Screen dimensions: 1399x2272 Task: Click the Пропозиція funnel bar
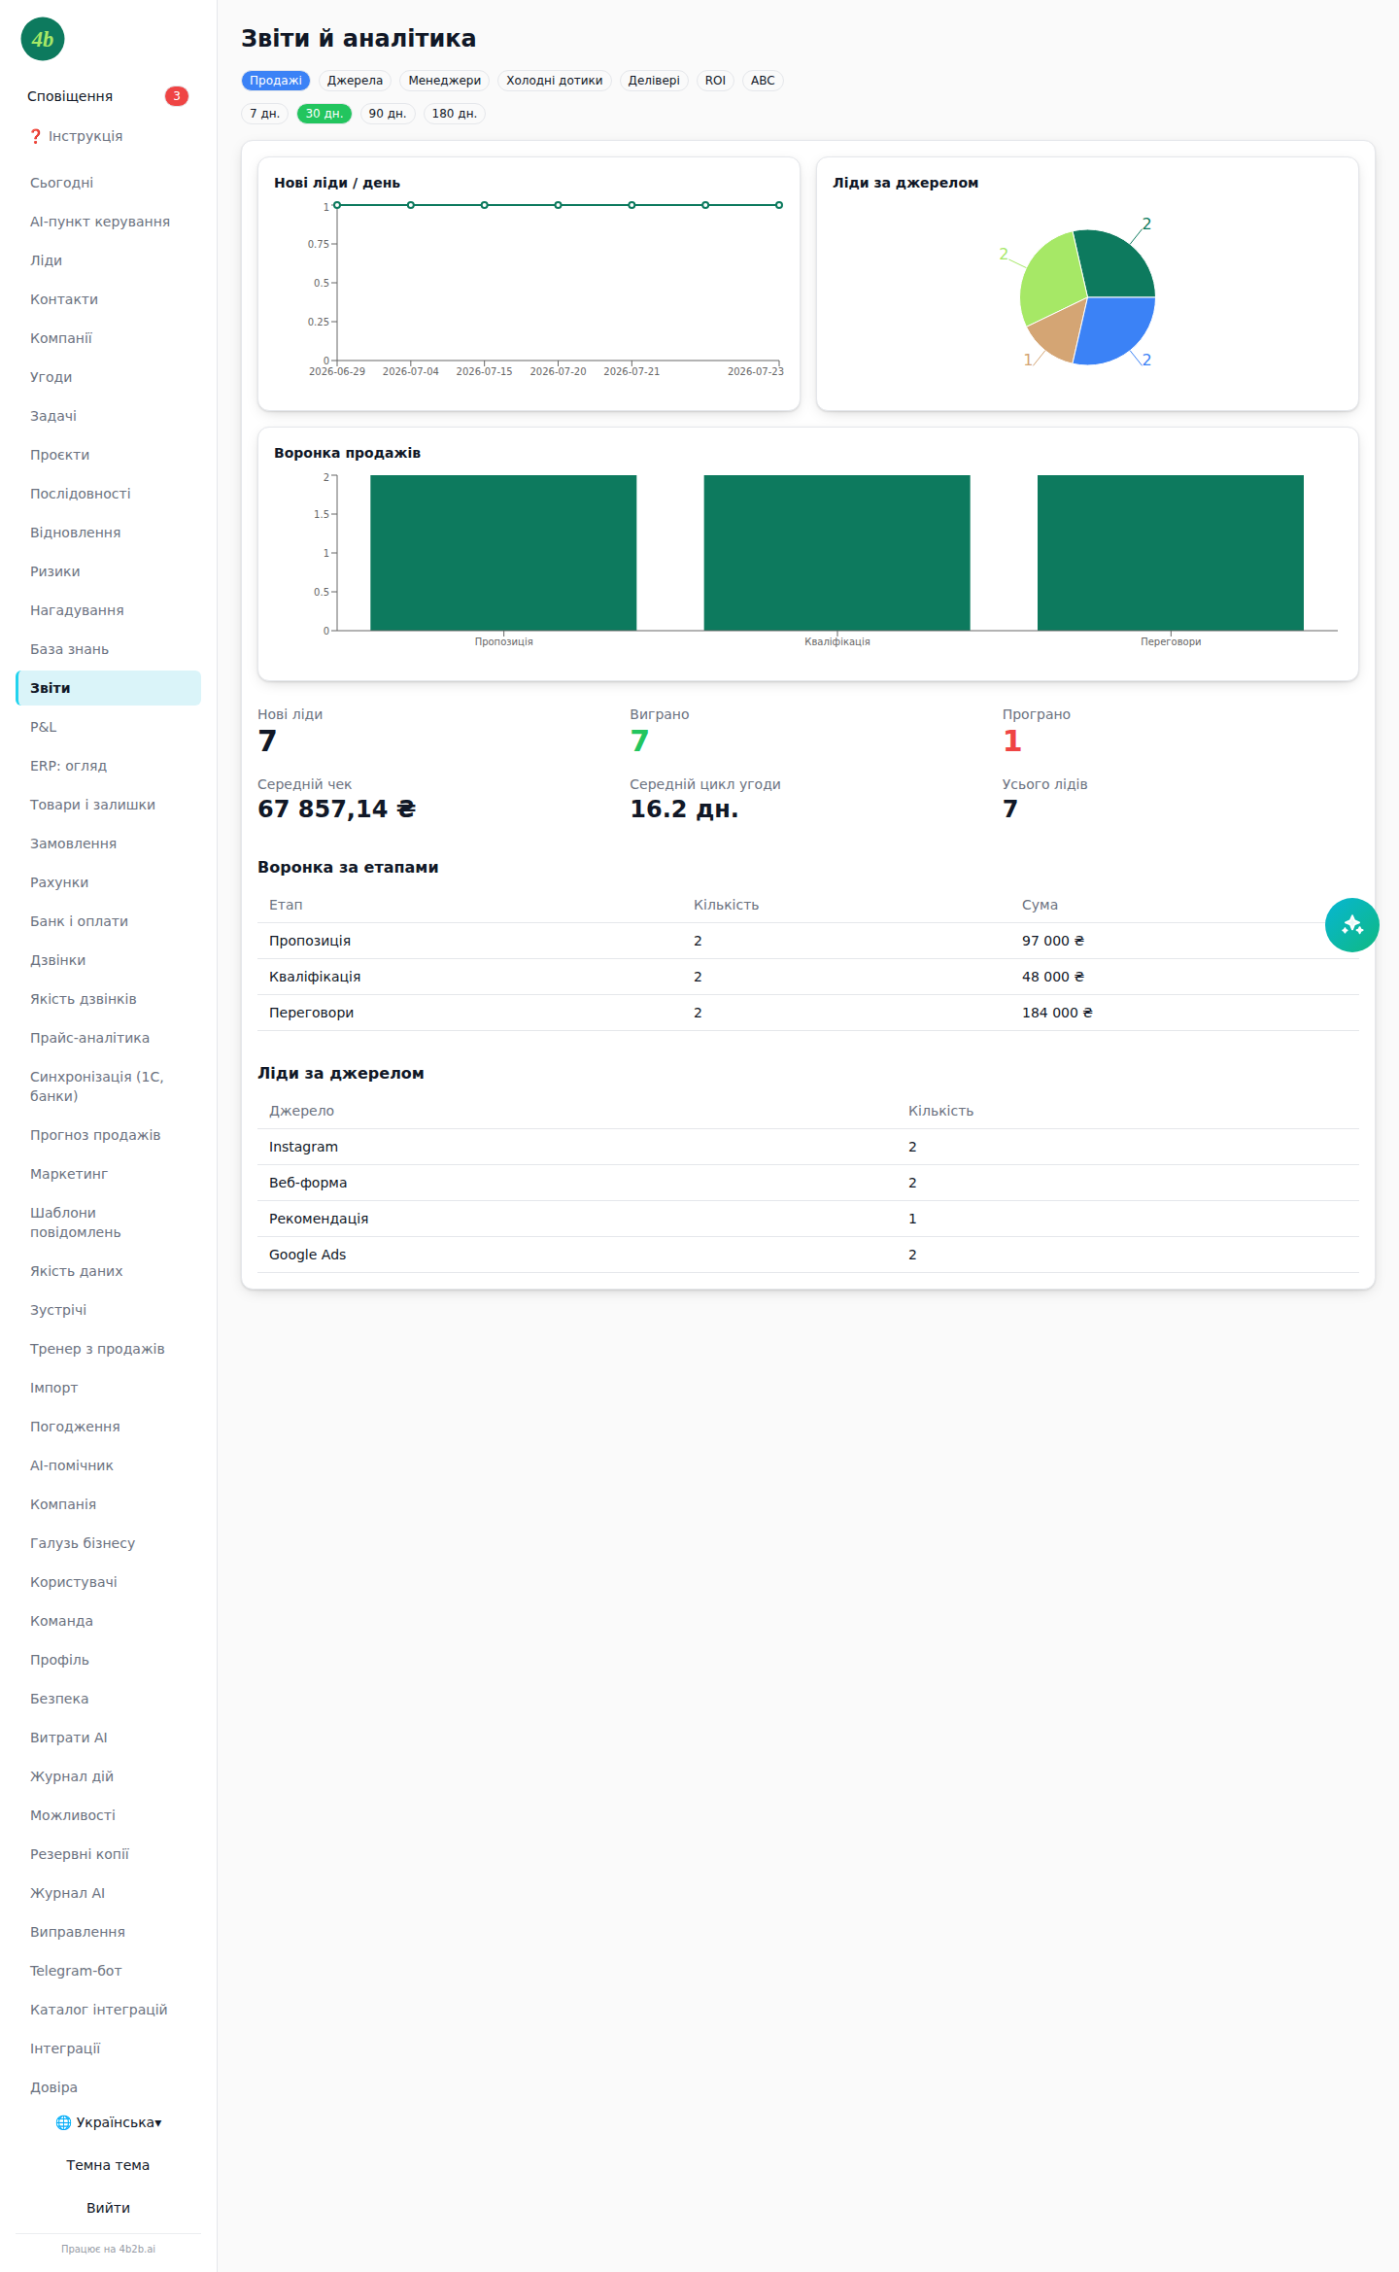[x=503, y=553]
